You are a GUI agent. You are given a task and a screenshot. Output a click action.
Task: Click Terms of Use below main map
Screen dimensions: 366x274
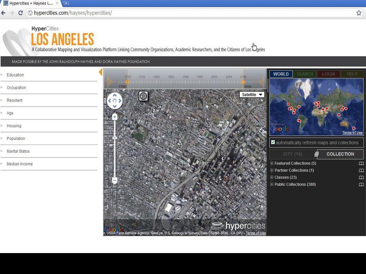pos(256,233)
